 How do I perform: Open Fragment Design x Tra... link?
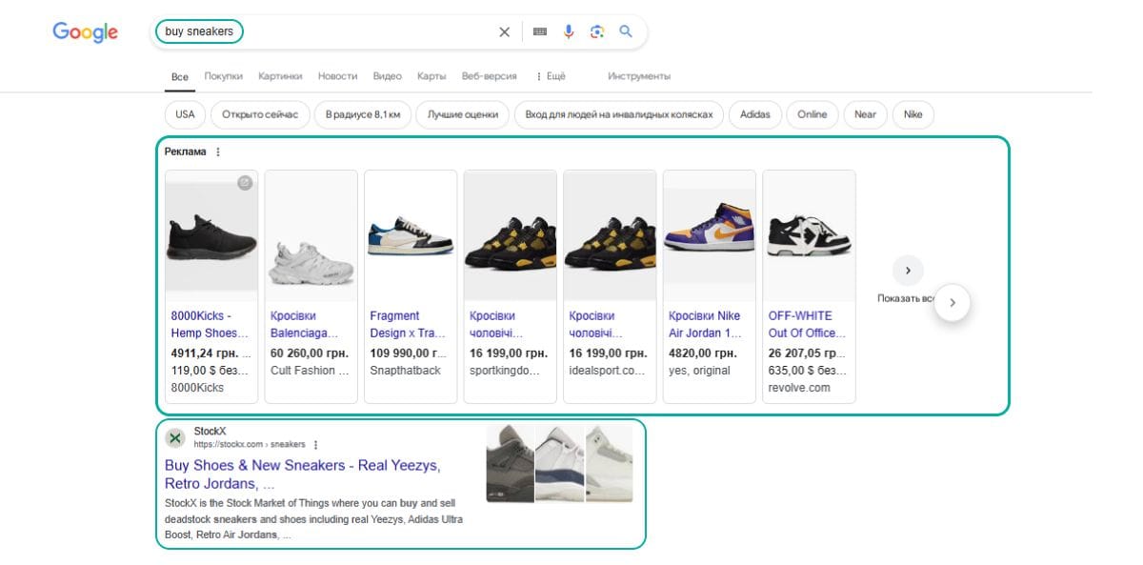pyautogui.click(x=408, y=324)
